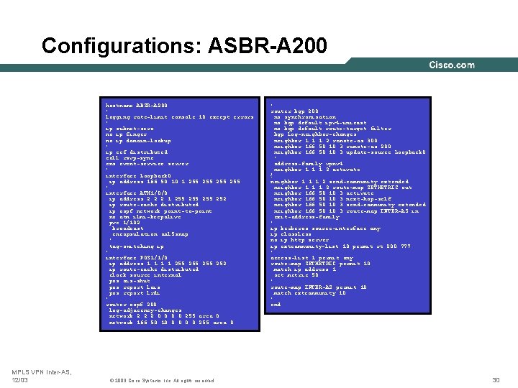
Task: Click the "pvc 1/102" line
Action: tap(124, 223)
